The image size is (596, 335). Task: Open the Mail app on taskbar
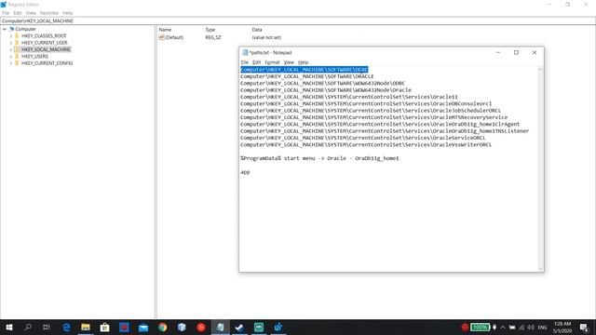[x=143, y=328]
